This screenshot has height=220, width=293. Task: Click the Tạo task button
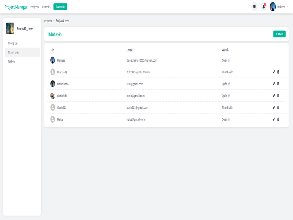pyautogui.click(x=60, y=7)
